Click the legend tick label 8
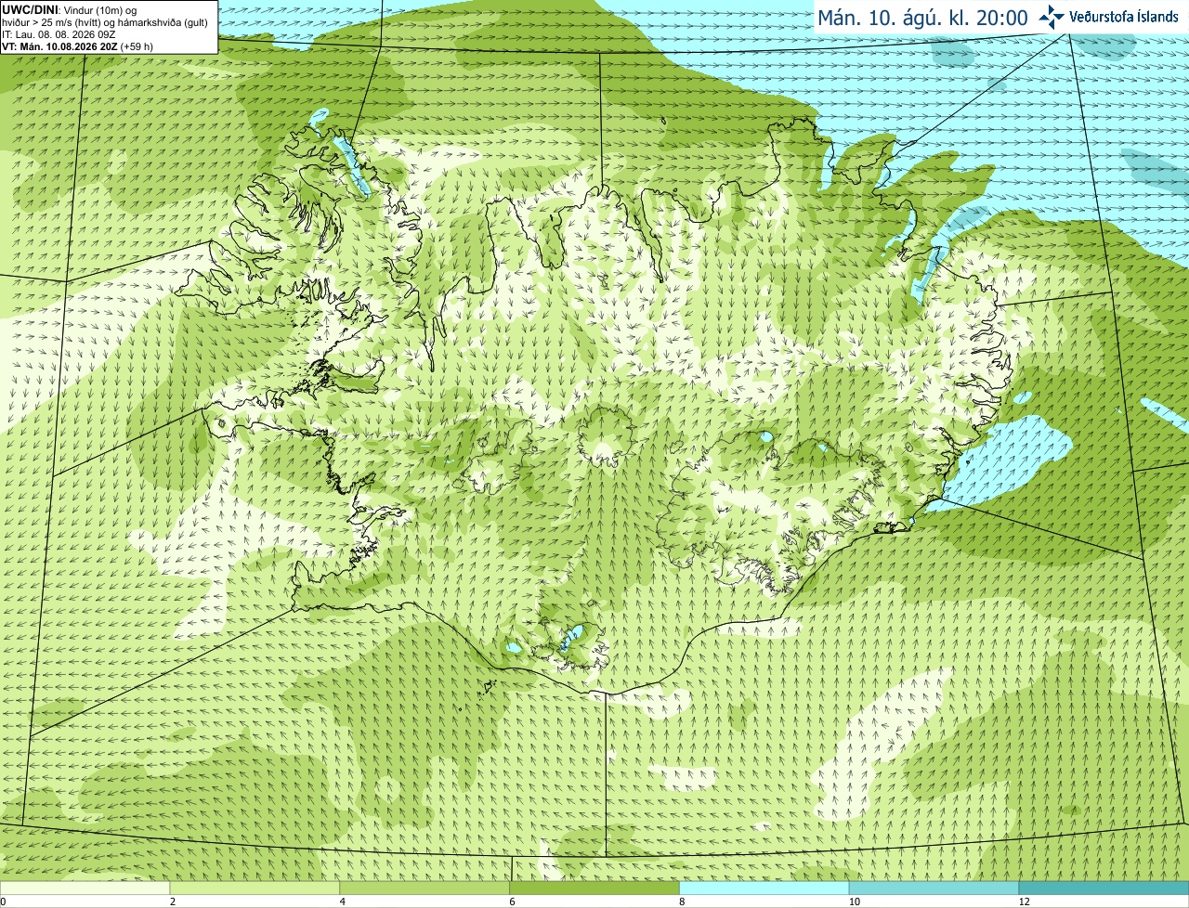This screenshot has width=1189, height=908. click(x=682, y=902)
